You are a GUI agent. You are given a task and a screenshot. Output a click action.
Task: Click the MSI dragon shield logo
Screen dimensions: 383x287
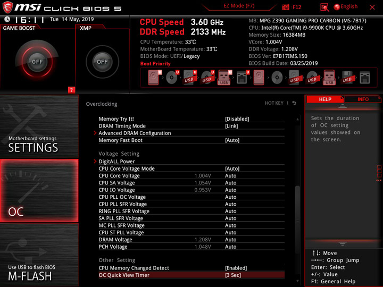coord(7,7)
